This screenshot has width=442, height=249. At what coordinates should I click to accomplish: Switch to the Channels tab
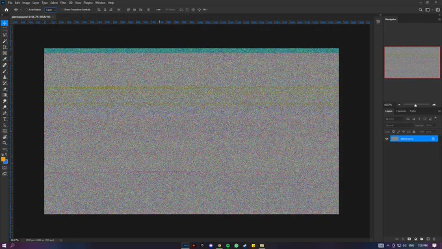(401, 111)
